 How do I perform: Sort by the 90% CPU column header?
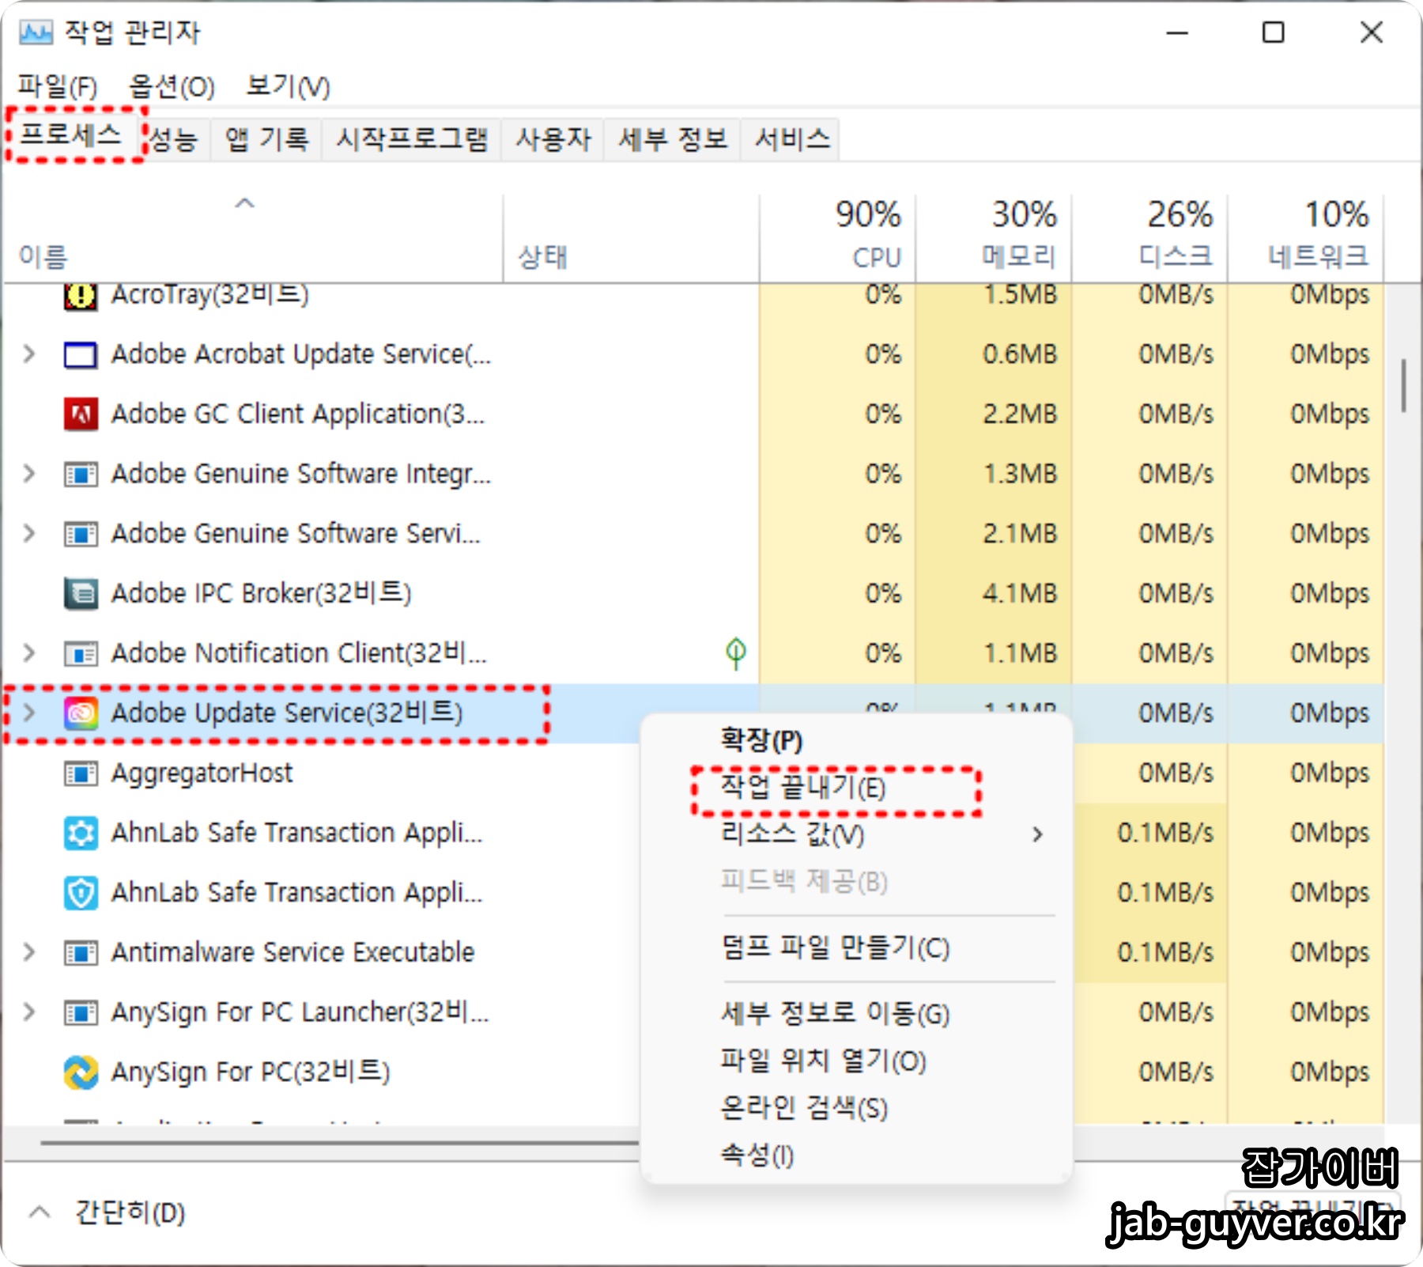tap(838, 238)
